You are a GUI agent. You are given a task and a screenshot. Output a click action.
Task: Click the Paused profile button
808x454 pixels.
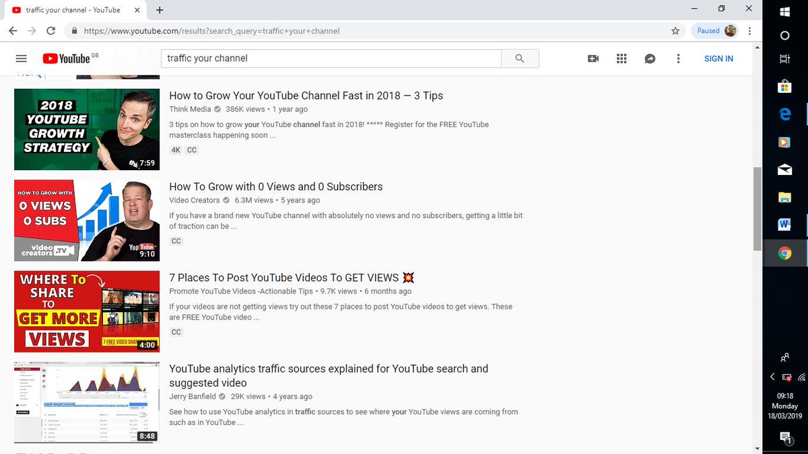(716, 31)
